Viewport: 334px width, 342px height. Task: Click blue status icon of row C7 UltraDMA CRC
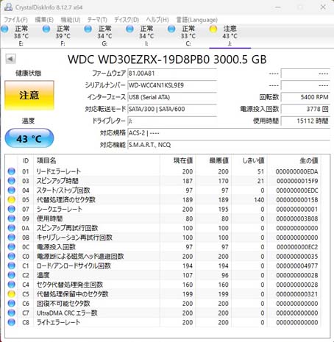coord(12,313)
